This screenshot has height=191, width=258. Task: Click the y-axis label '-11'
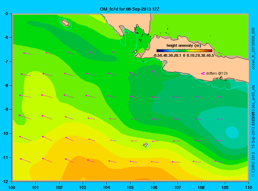[x=5, y=158]
